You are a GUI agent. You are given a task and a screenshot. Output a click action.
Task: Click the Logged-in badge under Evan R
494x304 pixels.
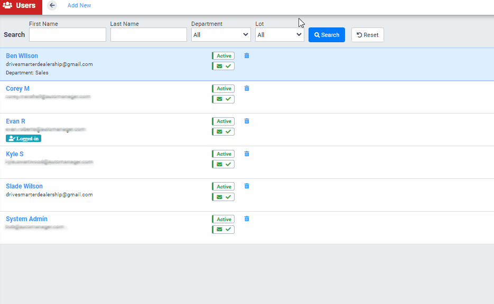tap(23, 138)
